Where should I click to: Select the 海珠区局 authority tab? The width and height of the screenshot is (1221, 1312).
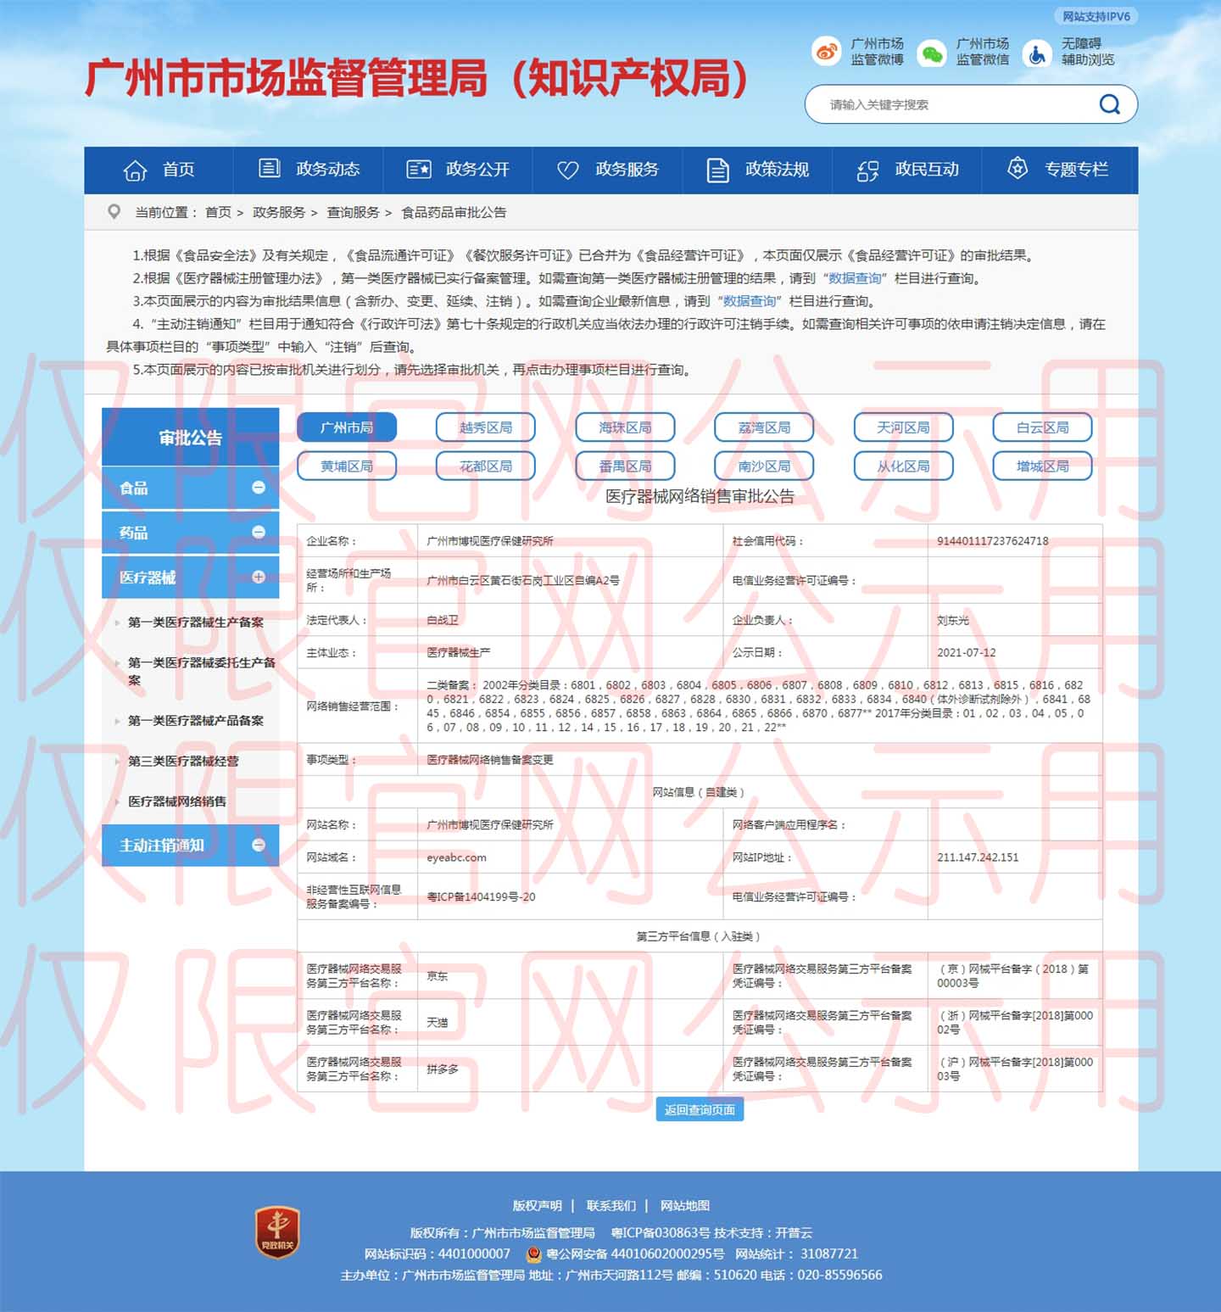(x=625, y=427)
